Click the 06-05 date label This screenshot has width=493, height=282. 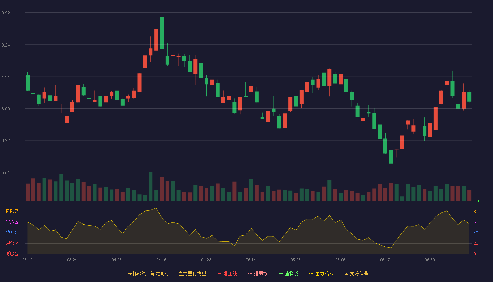pos(340,260)
